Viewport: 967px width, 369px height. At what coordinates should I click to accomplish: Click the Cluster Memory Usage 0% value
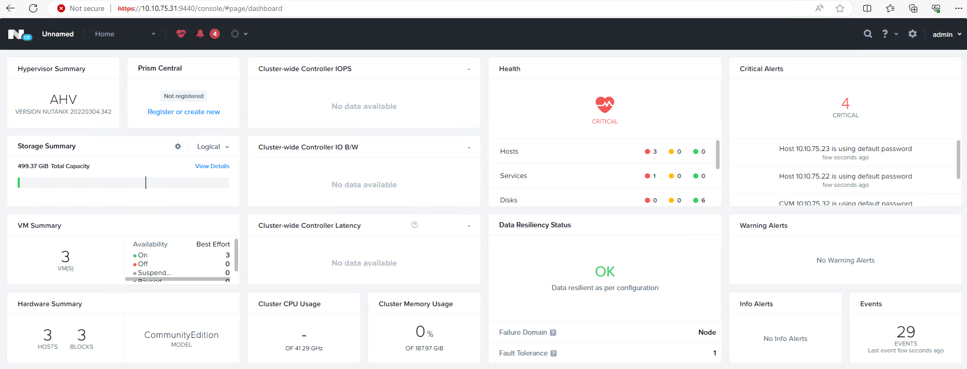coord(424,331)
